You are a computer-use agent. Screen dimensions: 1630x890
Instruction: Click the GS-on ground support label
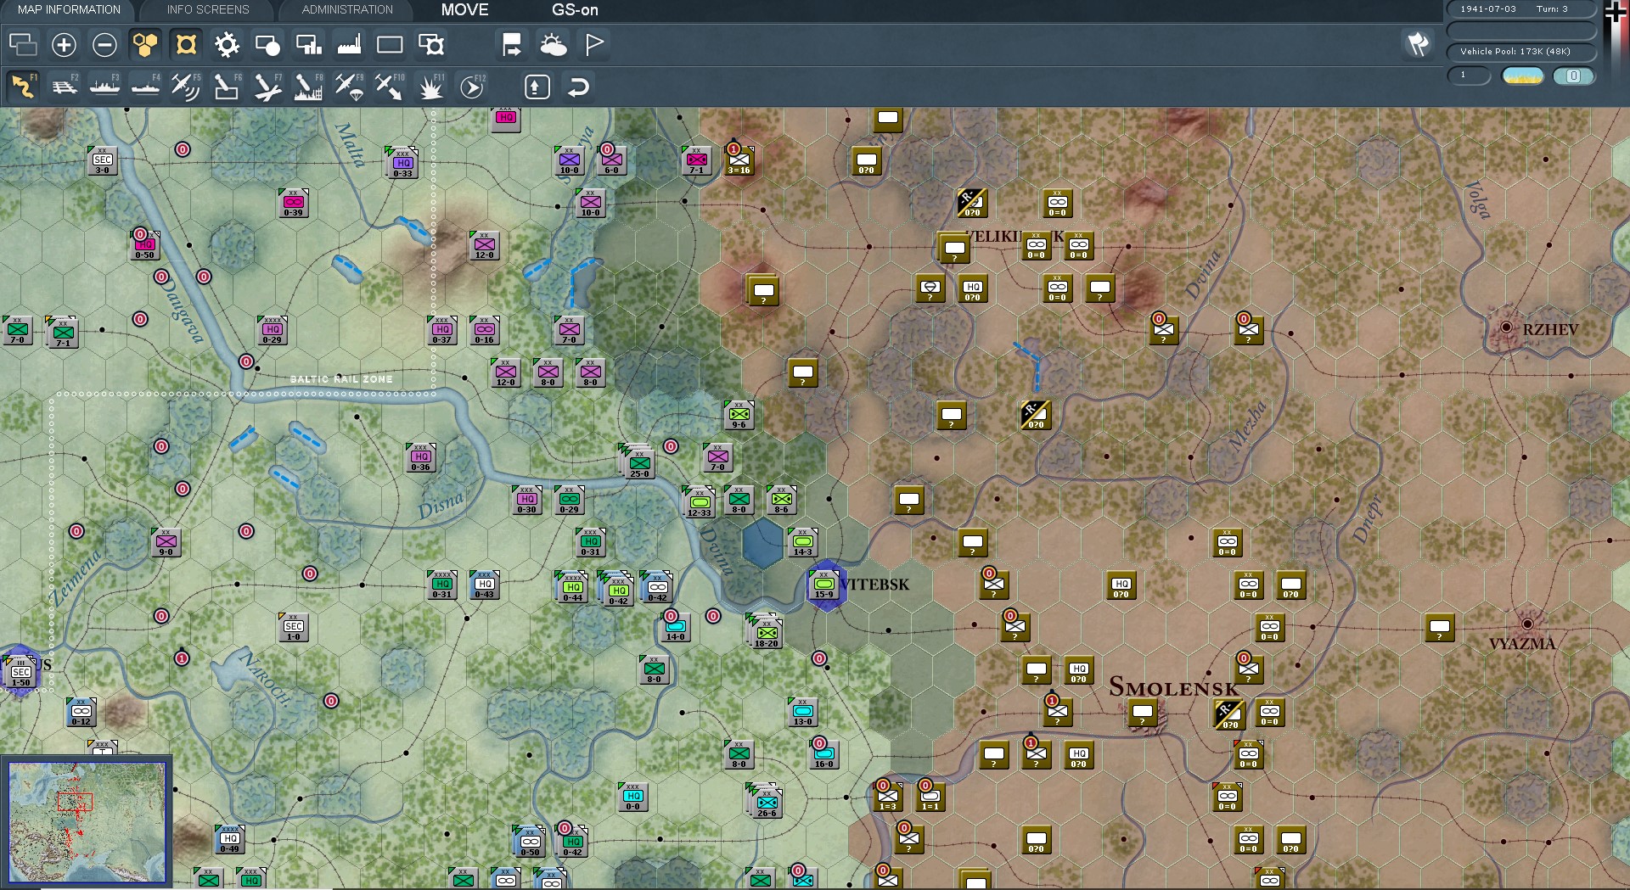(575, 9)
